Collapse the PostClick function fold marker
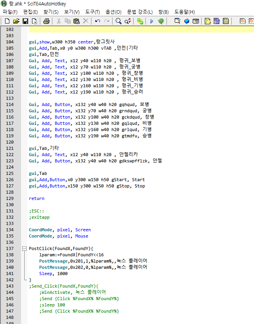Image resolution: width=254 pixels, height=324 pixels. coord(24,248)
